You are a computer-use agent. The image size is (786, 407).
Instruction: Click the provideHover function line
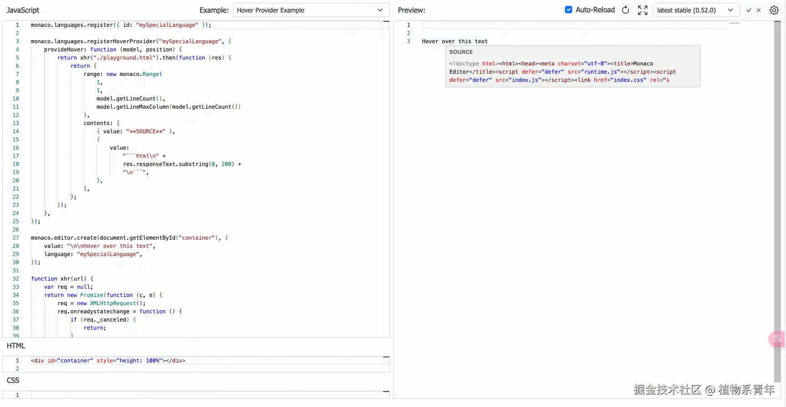[113, 50]
